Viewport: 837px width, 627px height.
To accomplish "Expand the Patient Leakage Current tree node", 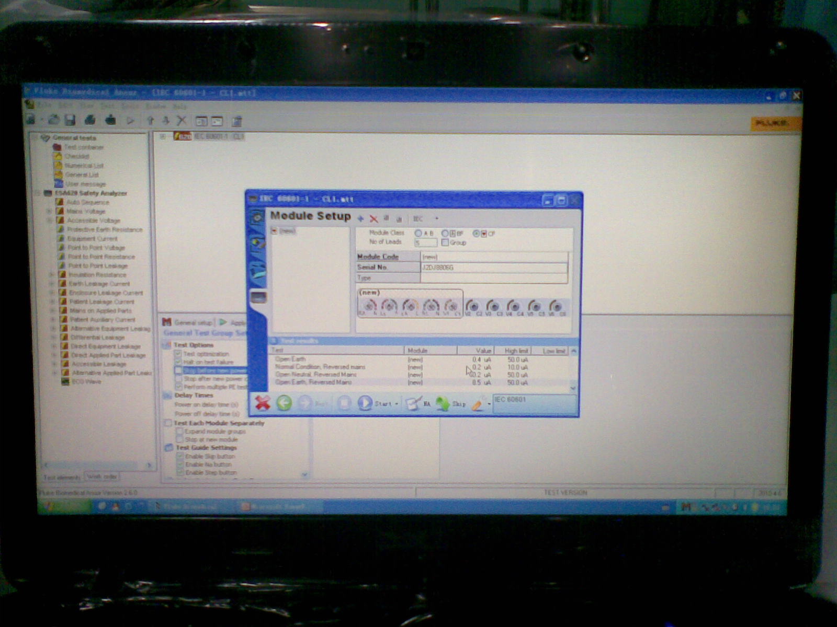I will (52, 301).
